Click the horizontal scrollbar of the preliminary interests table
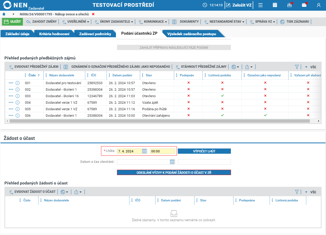The height and width of the screenshot is (235, 326). point(160,121)
